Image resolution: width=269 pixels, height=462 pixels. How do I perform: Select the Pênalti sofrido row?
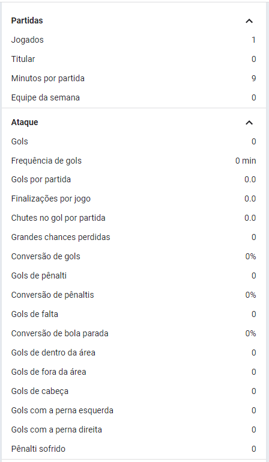(133, 449)
